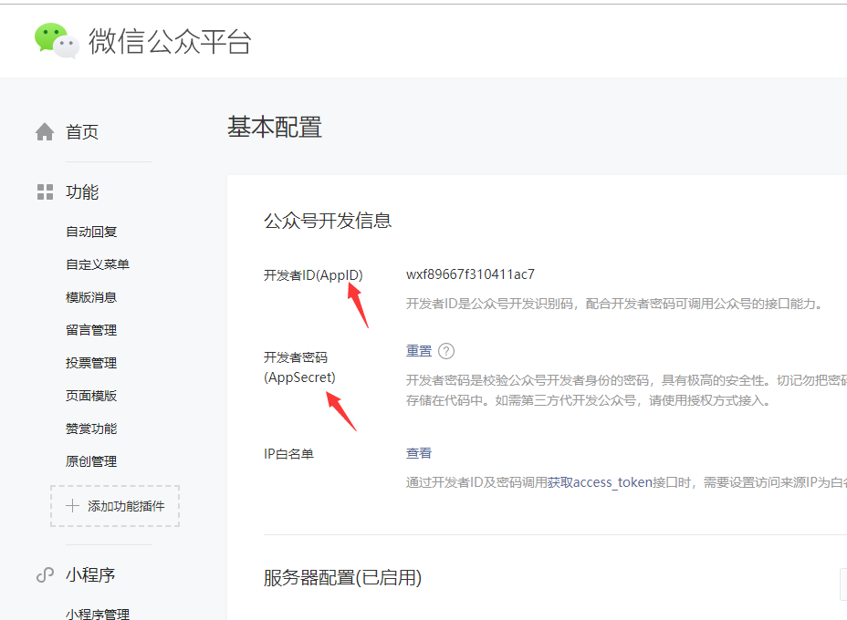Open 原创管理 in the sidebar
This screenshot has width=847, height=620.
tap(91, 461)
